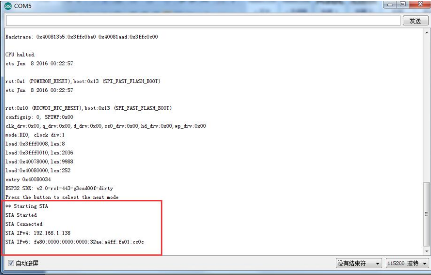This screenshot has width=431, height=275.
Task: Select the 'load:0x3fff0008,len:8' line
Action: [35, 144]
